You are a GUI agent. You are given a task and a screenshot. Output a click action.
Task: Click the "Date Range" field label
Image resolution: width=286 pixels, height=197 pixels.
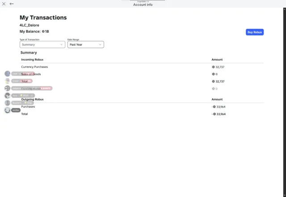coord(73,39)
